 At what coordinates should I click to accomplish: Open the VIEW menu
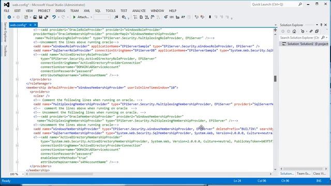click(x=29, y=10)
